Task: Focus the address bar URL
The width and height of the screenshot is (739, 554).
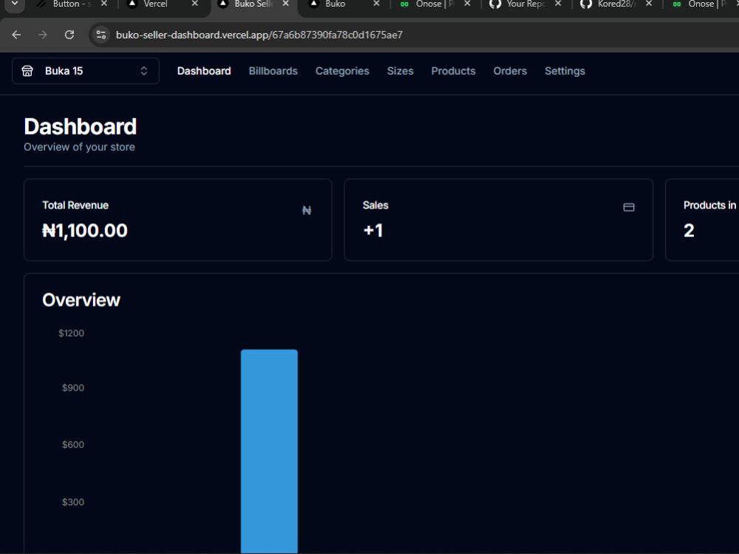Action: (x=259, y=35)
